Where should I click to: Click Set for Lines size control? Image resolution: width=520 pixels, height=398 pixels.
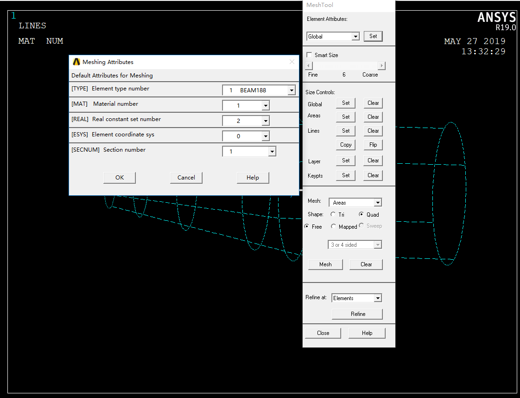click(x=346, y=131)
